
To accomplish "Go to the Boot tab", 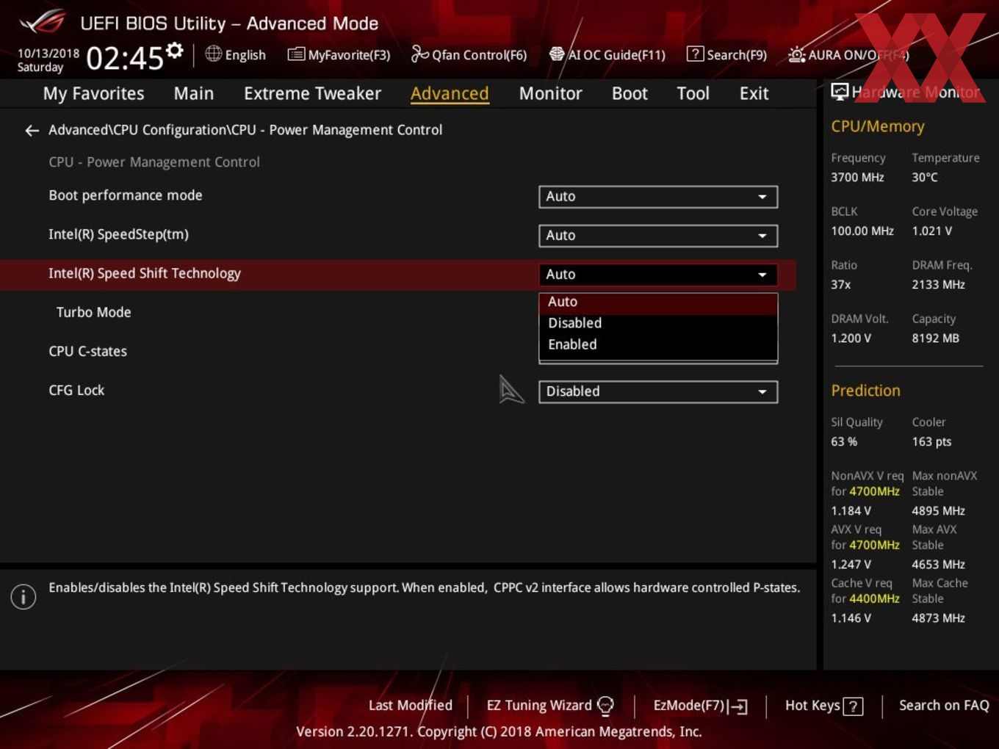I will click(630, 93).
